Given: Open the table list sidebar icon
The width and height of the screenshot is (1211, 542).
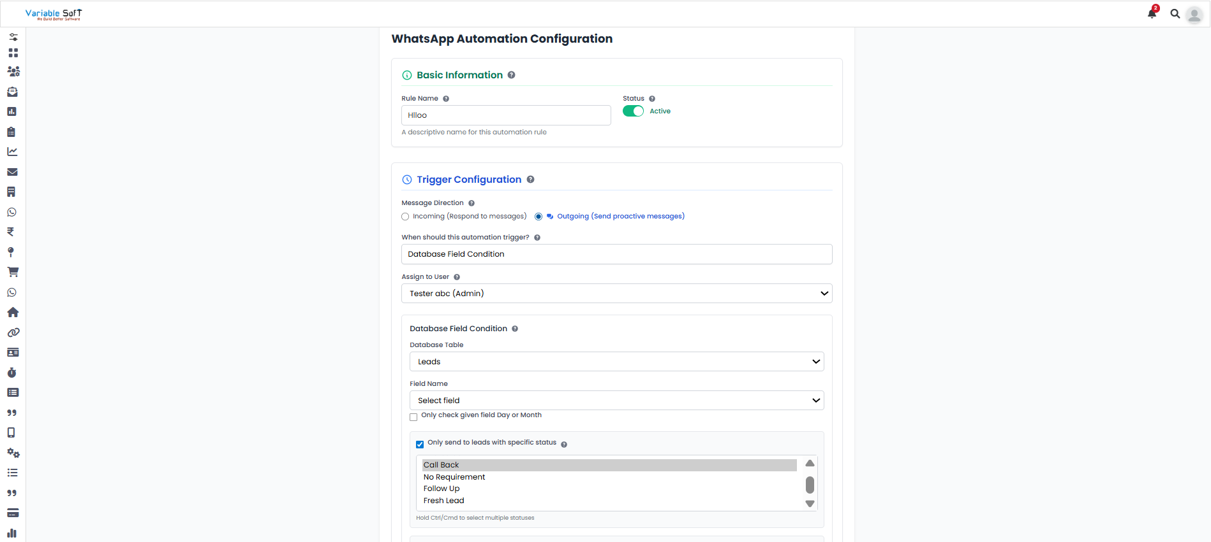Looking at the screenshot, I should 13,392.
